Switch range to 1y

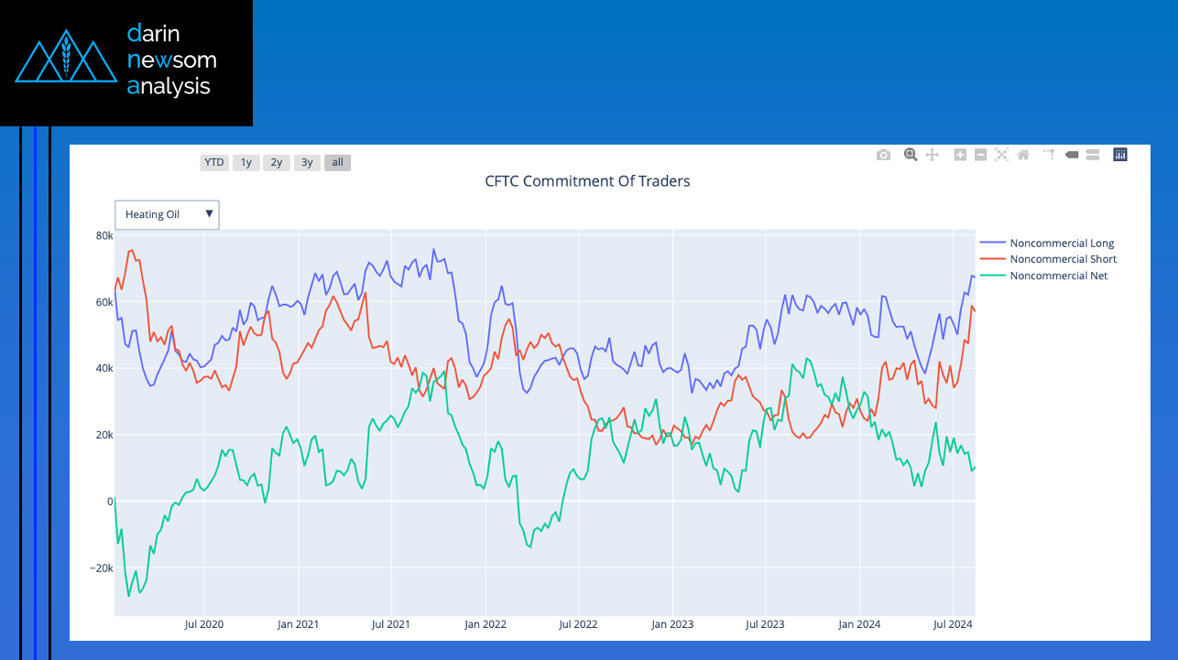(246, 163)
